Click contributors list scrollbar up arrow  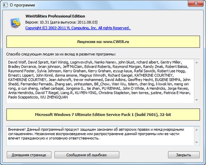pos(197,62)
